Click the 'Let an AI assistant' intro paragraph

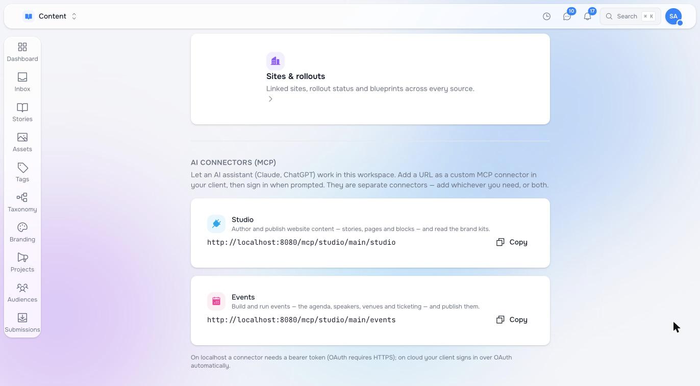pyautogui.click(x=370, y=180)
